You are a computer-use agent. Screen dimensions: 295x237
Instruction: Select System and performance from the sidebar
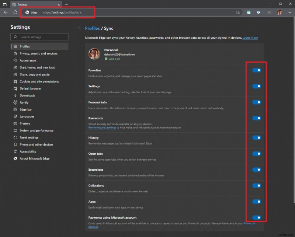point(32,130)
